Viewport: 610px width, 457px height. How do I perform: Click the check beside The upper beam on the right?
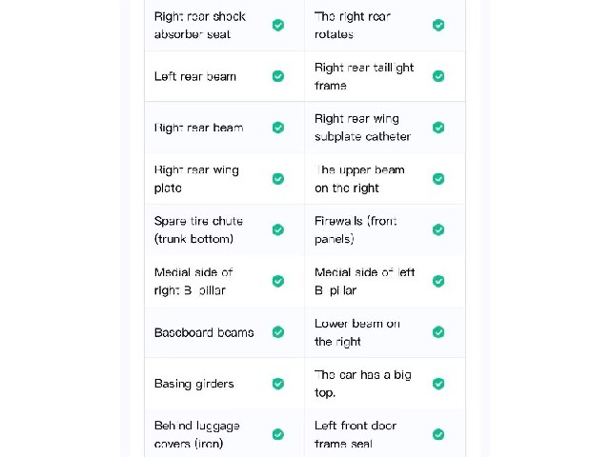coord(438,179)
